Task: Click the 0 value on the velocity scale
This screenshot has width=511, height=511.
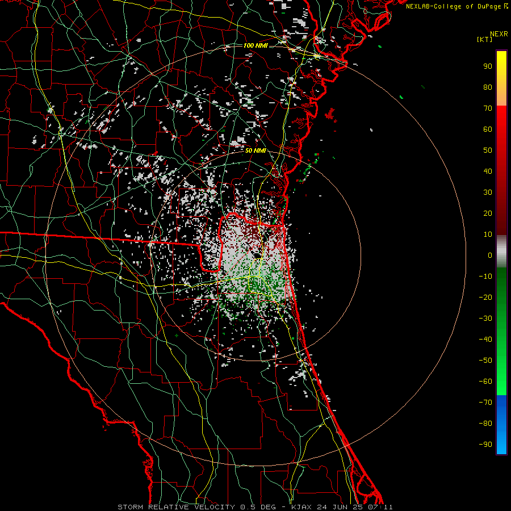Action: pyautogui.click(x=490, y=256)
